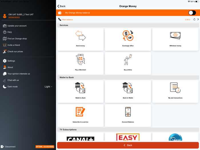
Task: Click the Main balance label
Action: point(67,20)
